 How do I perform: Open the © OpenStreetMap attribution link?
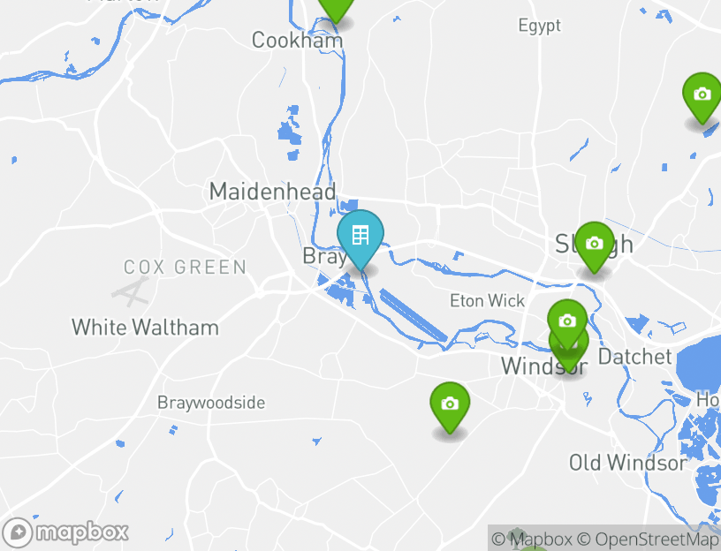[x=649, y=539]
